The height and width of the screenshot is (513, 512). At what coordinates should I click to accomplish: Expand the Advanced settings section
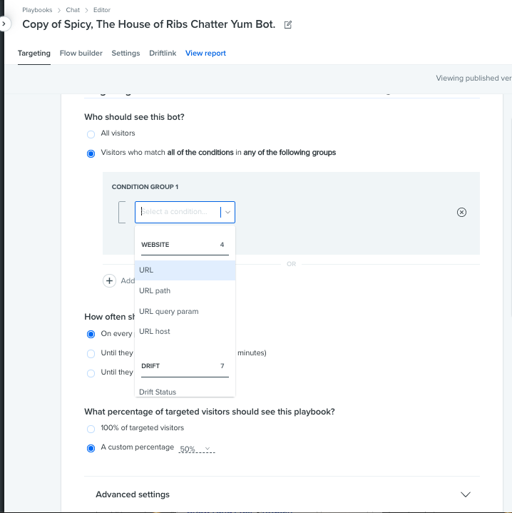point(466,494)
